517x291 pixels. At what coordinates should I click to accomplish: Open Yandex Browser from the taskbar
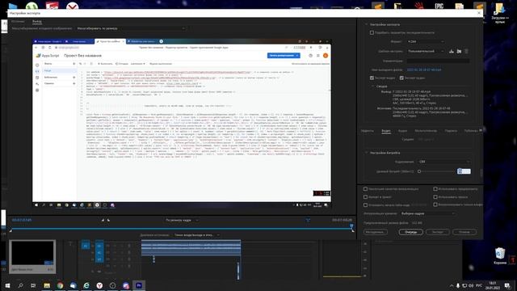click(x=99, y=285)
